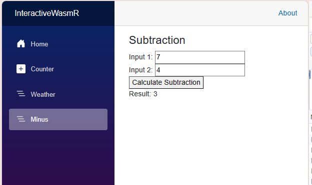This screenshot has height=185, width=312.
Task: Click the Input 2 label text
Action: [x=140, y=70]
